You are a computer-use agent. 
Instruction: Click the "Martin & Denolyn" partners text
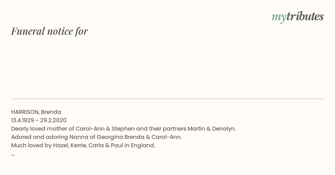click(212, 129)
